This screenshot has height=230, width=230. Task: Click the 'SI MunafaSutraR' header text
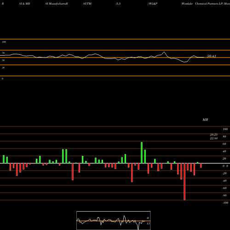[57, 4]
